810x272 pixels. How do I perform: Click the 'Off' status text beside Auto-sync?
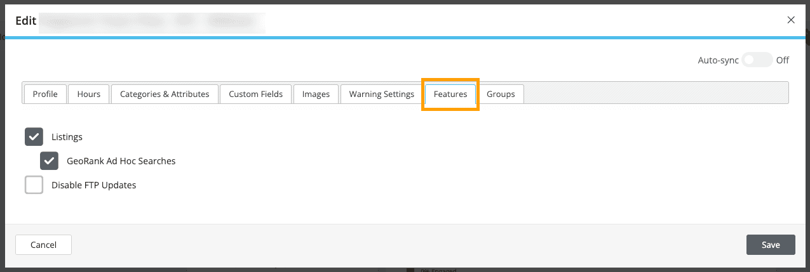click(x=783, y=60)
